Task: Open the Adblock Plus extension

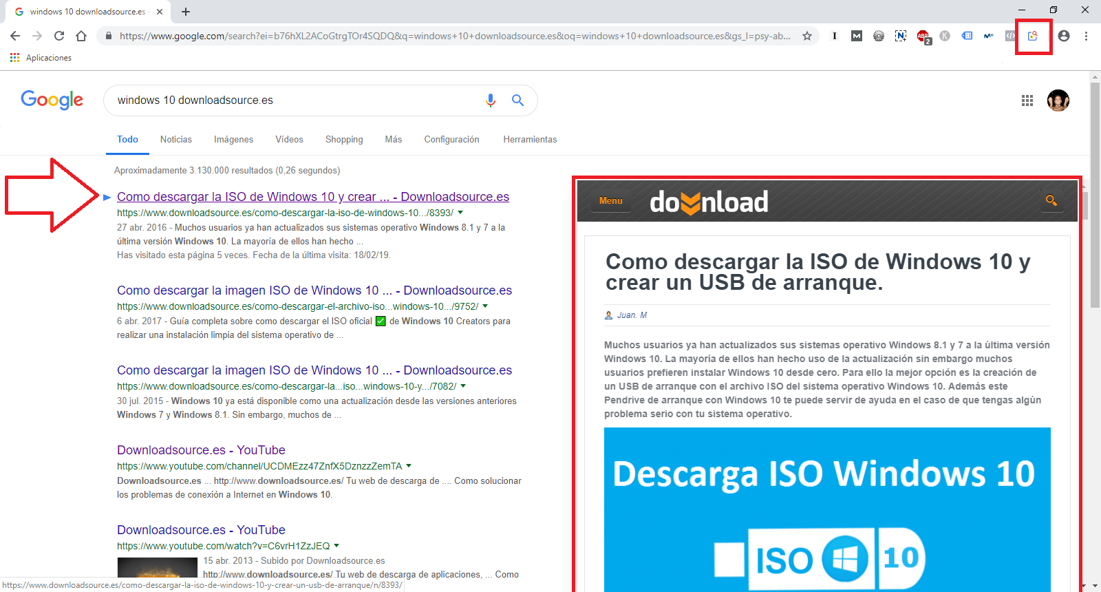Action: [923, 36]
